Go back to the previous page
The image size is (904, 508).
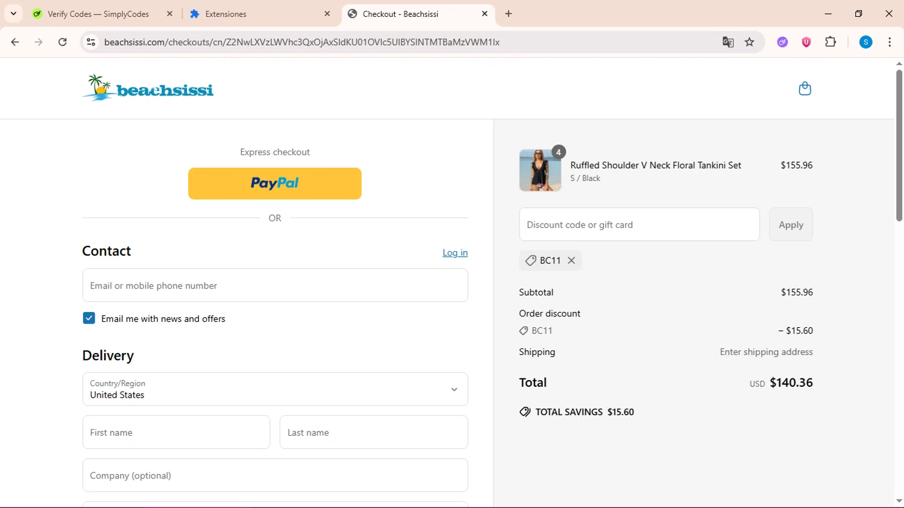click(15, 42)
